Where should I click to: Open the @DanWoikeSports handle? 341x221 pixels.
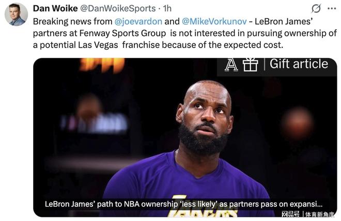pyautogui.click(x=118, y=8)
